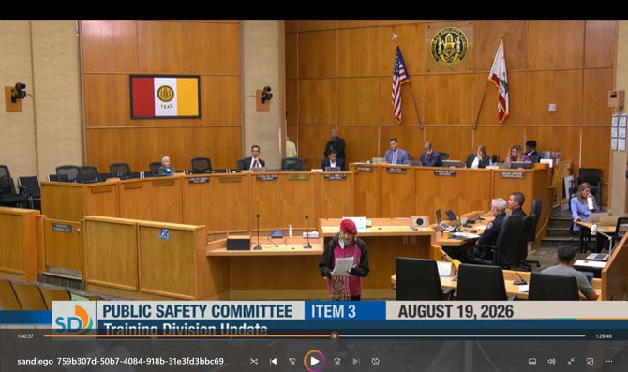Click the circular Play button
This screenshot has width=628, height=372.
(x=314, y=361)
